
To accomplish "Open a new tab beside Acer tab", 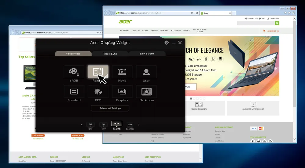I will tap(234, 13).
